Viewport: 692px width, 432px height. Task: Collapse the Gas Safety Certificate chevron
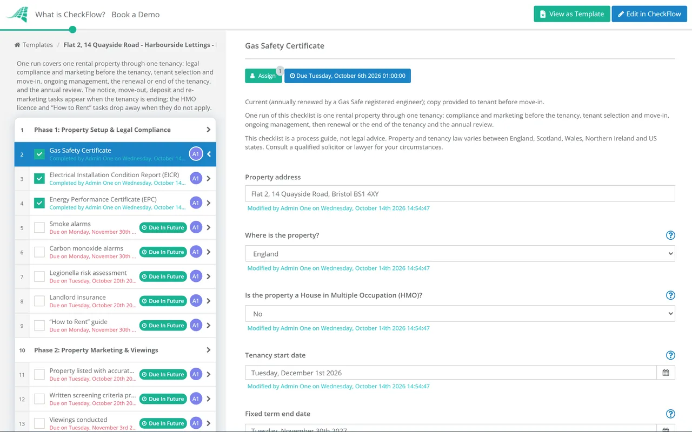pyautogui.click(x=209, y=154)
